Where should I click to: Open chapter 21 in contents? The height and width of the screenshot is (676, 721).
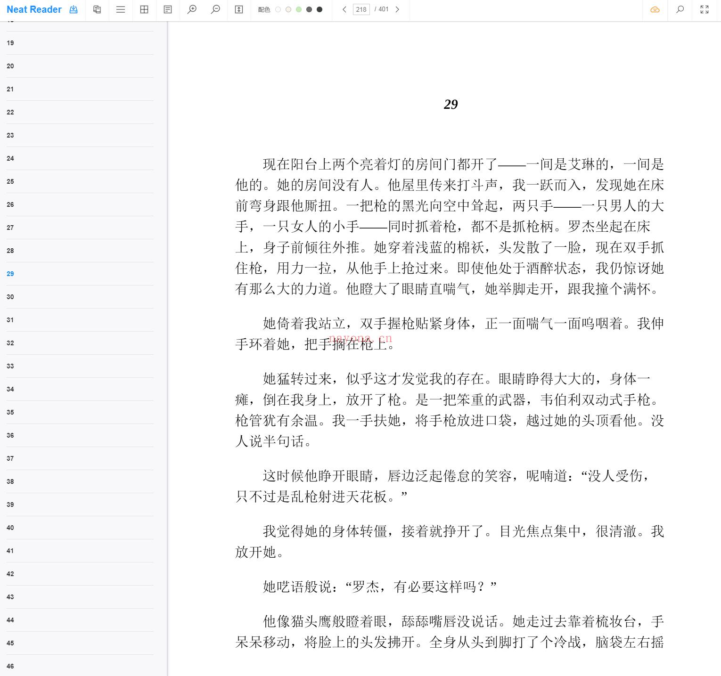pos(80,89)
